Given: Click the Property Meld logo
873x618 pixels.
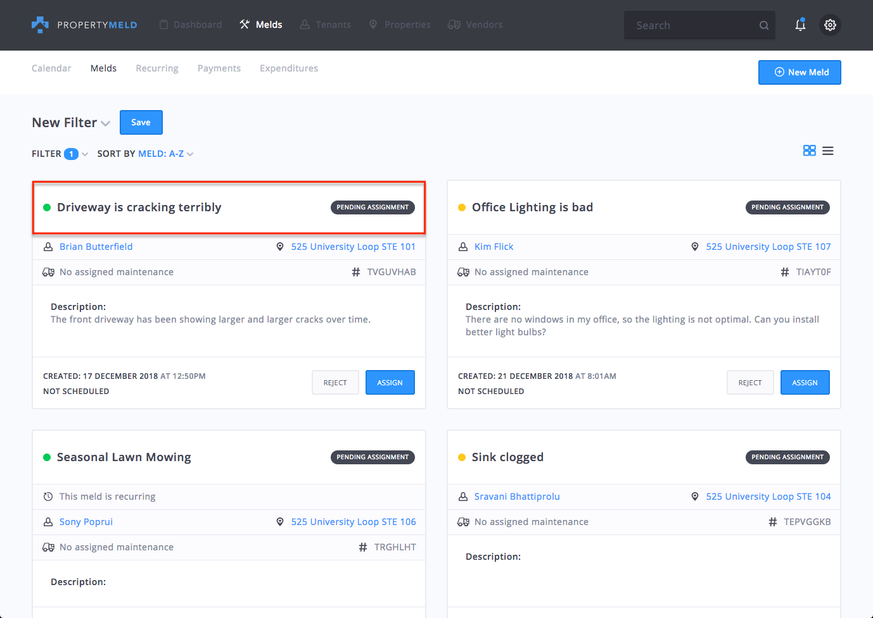Looking at the screenshot, I should [x=84, y=25].
